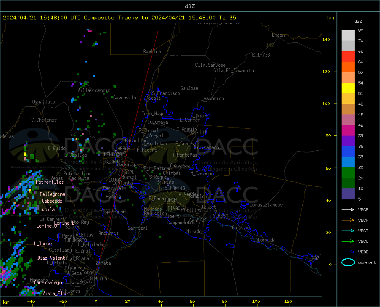Click the L_Asuncion label
This screenshot has height=307, width=380.
(211, 98)
